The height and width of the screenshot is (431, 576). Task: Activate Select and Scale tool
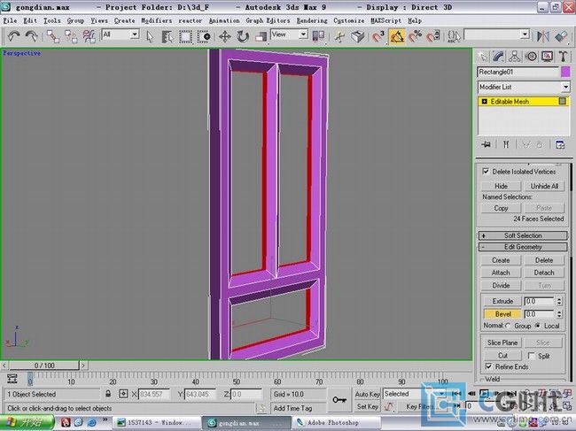pos(261,36)
